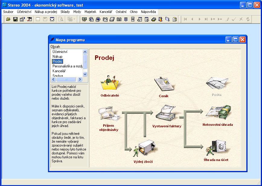
Task: Click the yellow open folder toolbar icon
Action: 8,19
